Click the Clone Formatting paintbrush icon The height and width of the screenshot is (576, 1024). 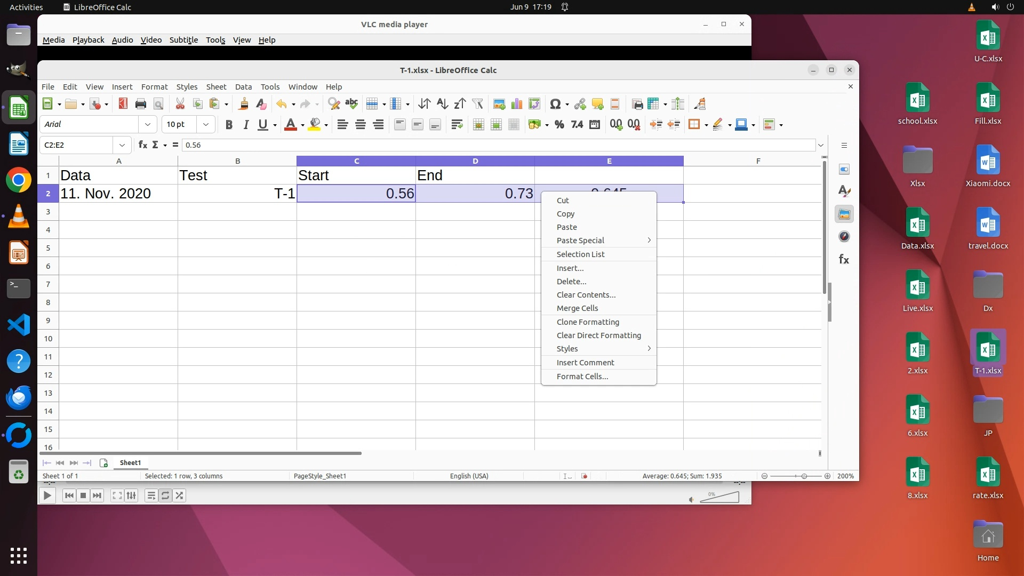click(x=243, y=104)
